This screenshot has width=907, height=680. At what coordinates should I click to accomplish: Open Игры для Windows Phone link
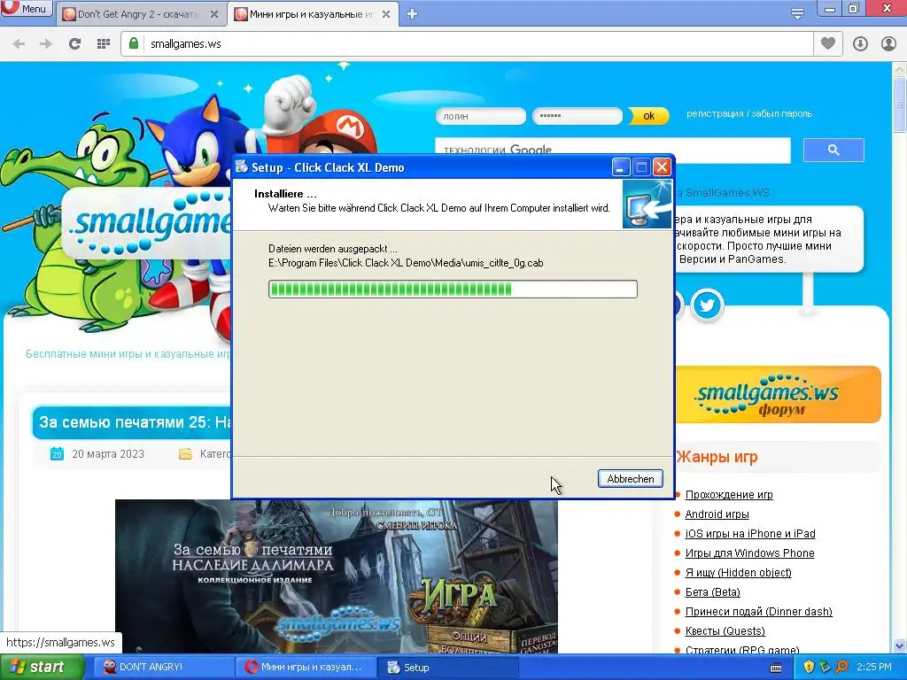coord(749,552)
